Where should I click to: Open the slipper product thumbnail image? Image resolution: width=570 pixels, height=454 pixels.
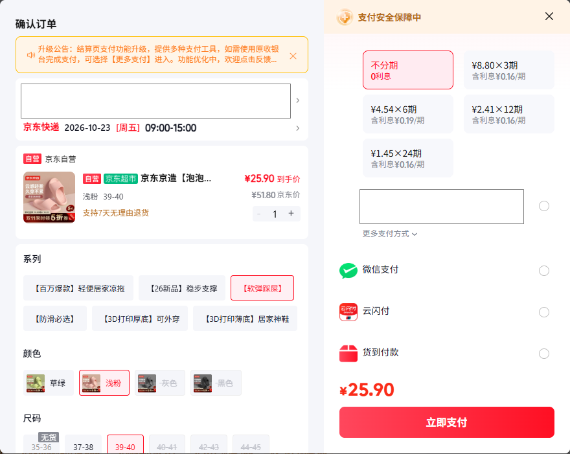(x=49, y=198)
